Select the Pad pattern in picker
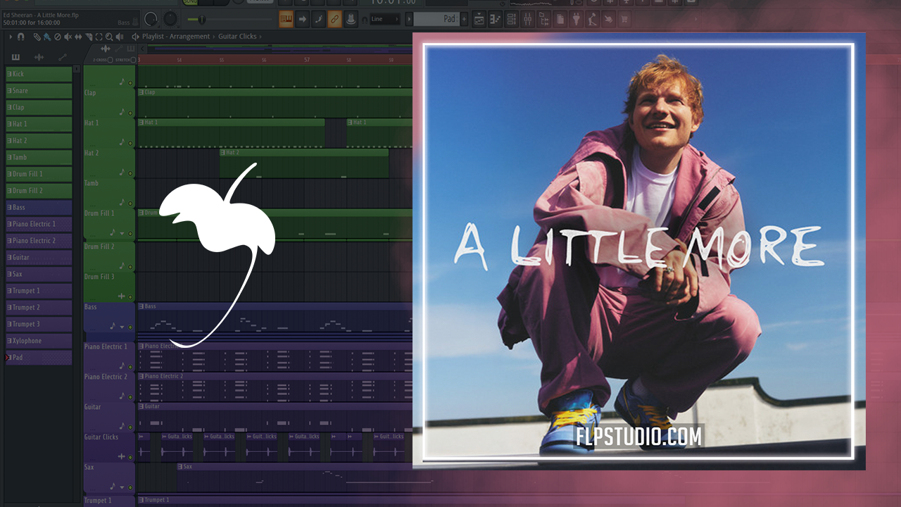 click(x=39, y=358)
